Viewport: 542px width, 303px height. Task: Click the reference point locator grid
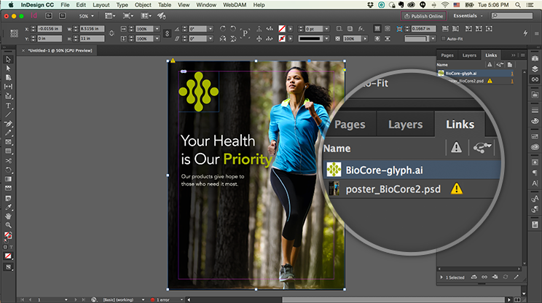(14, 34)
